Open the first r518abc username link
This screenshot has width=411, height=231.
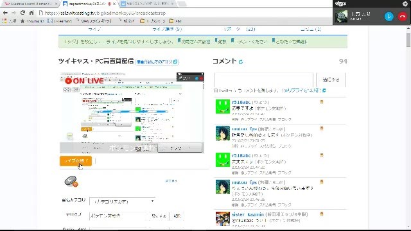pyautogui.click(x=241, y=102)
